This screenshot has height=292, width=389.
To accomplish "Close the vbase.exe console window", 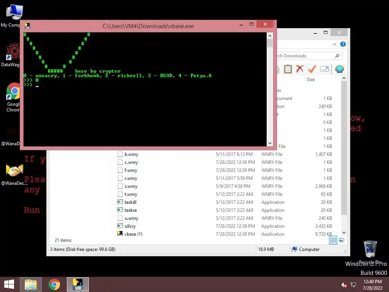I will (265, 24).
